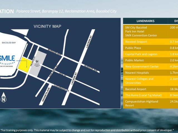Click the north compass arrow icon
Viewport: 178px width, 133px height.
point(4,97)
